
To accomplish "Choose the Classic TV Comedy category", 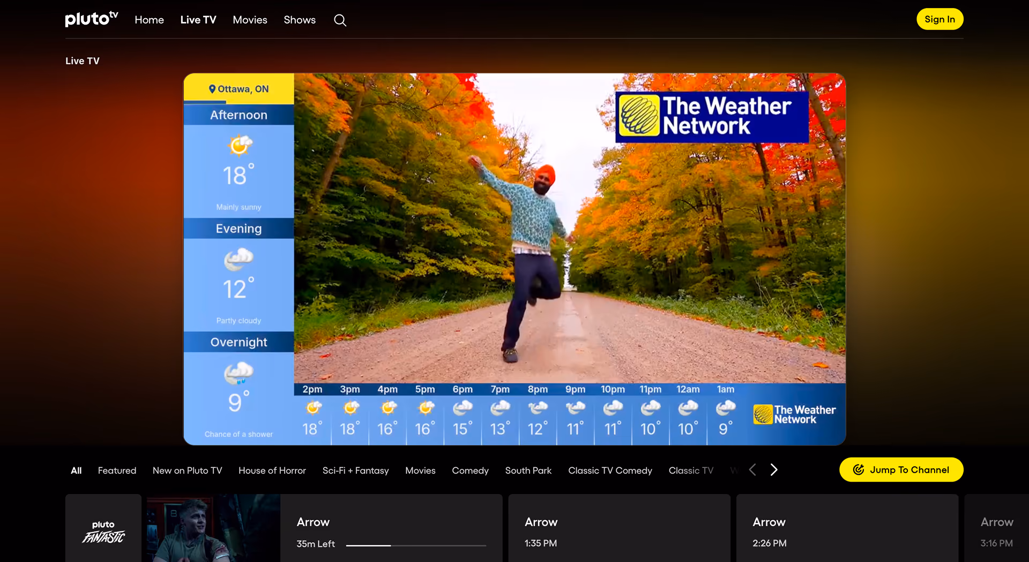I will pyautogui.click(x=610, y=470).
